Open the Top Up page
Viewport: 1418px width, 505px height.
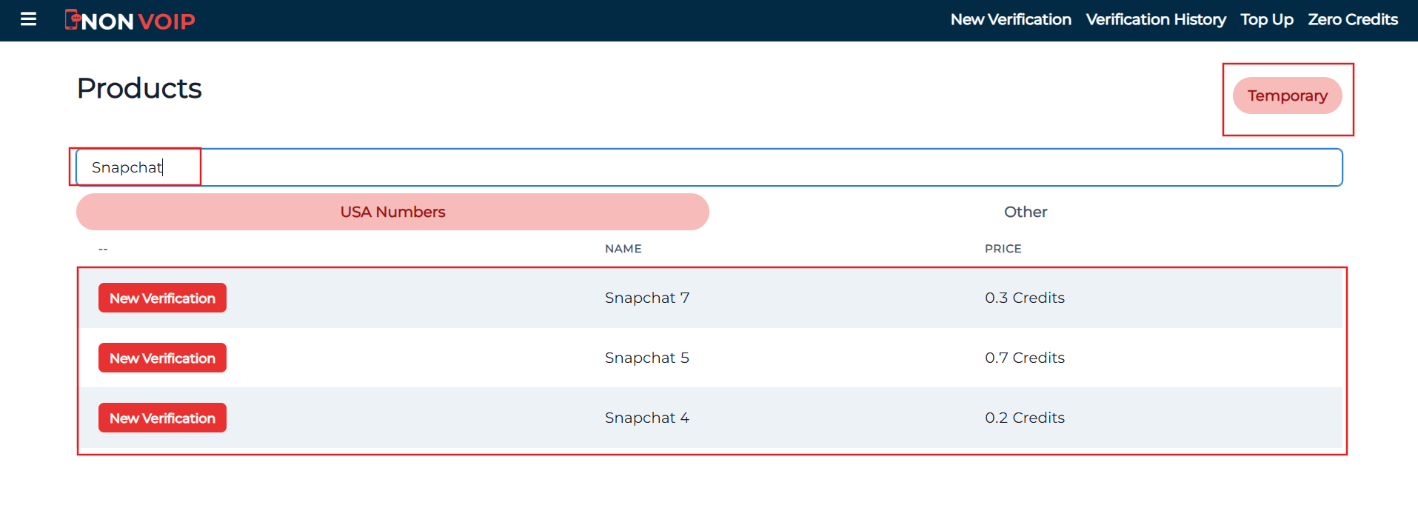[1267, 20]
